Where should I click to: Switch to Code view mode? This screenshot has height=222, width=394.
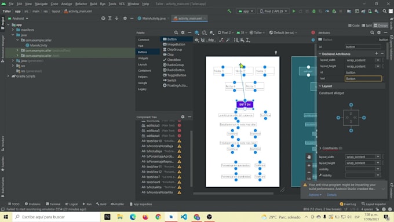pos(354,26)
